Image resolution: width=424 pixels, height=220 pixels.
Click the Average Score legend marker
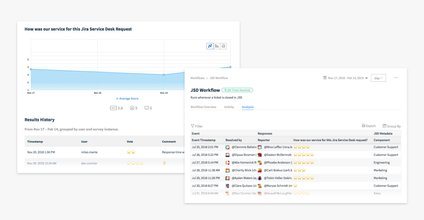[x=117, y=99]
